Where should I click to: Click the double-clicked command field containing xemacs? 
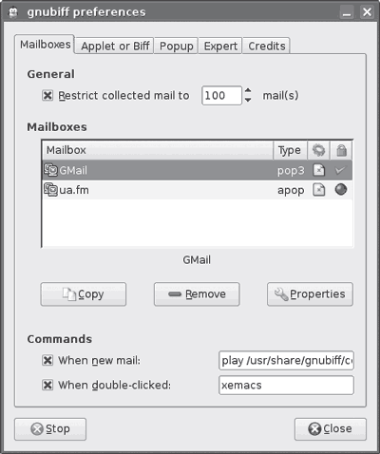286,386
